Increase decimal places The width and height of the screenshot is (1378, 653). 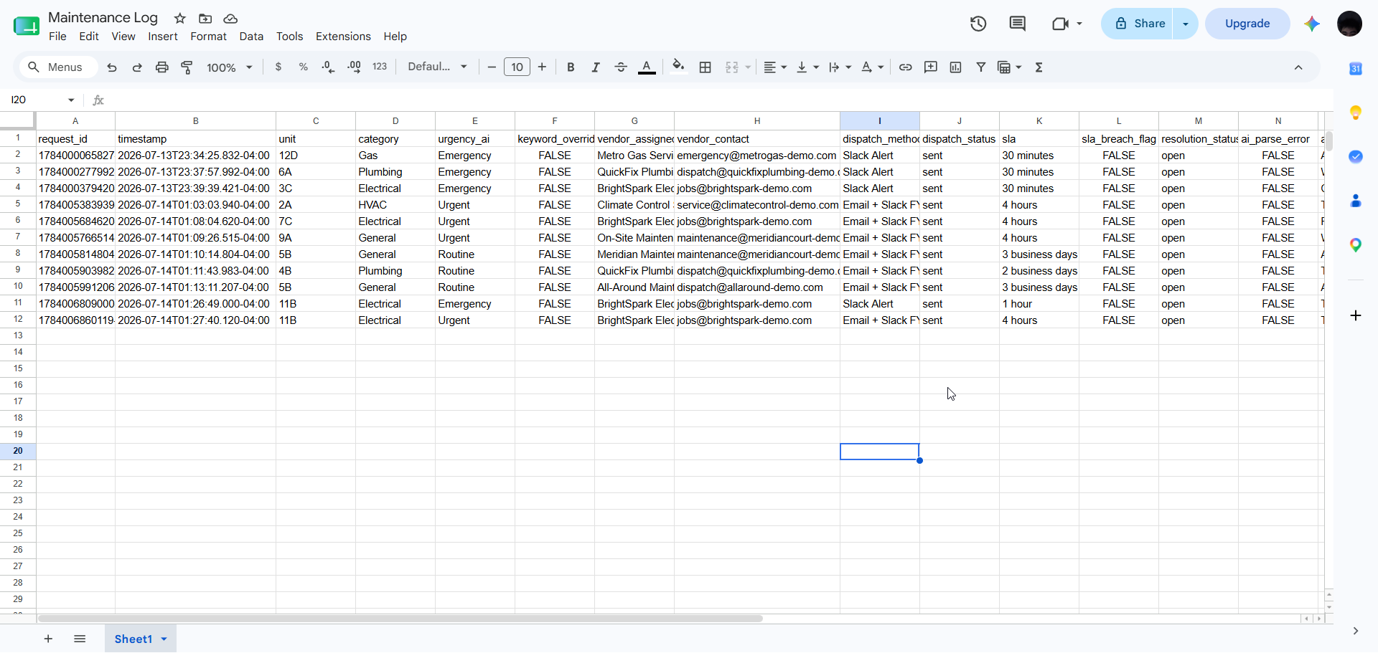click(354, 67)
